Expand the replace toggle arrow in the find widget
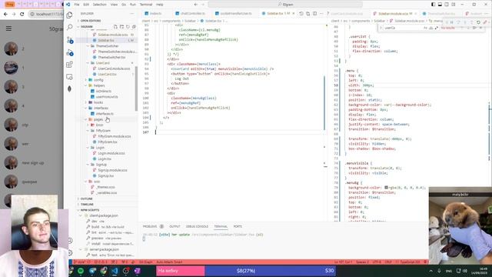Screen dimensions: 492x277 pos(381,28)
